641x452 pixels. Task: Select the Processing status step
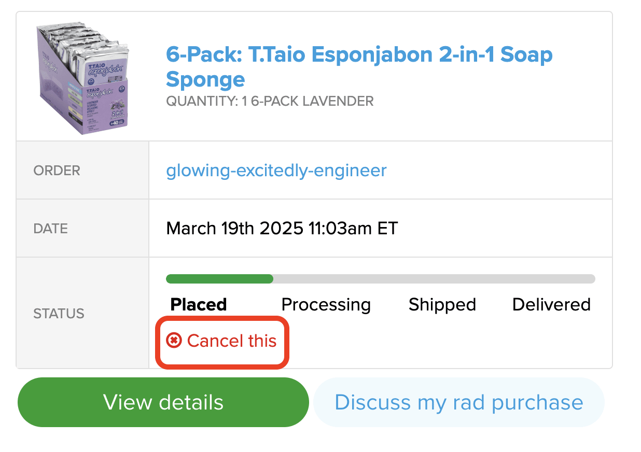(x=326, y=304)
